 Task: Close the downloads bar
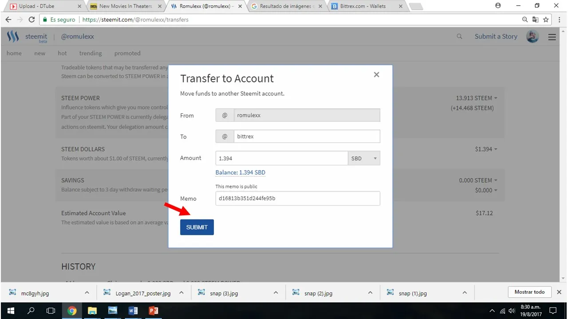[559, 292]
